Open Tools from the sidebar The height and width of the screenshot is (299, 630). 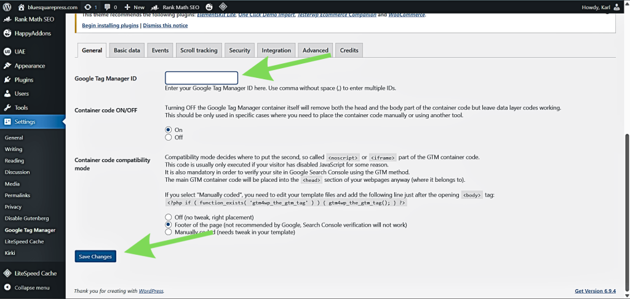click(21, 108)
